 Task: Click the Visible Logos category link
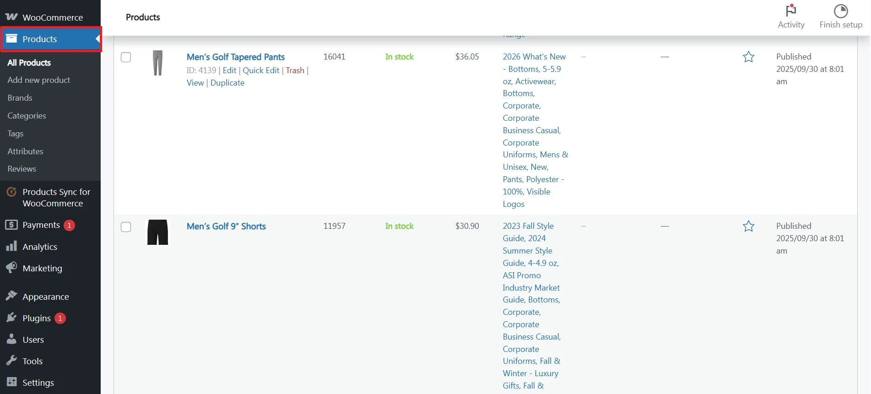(x=526, y=198)
